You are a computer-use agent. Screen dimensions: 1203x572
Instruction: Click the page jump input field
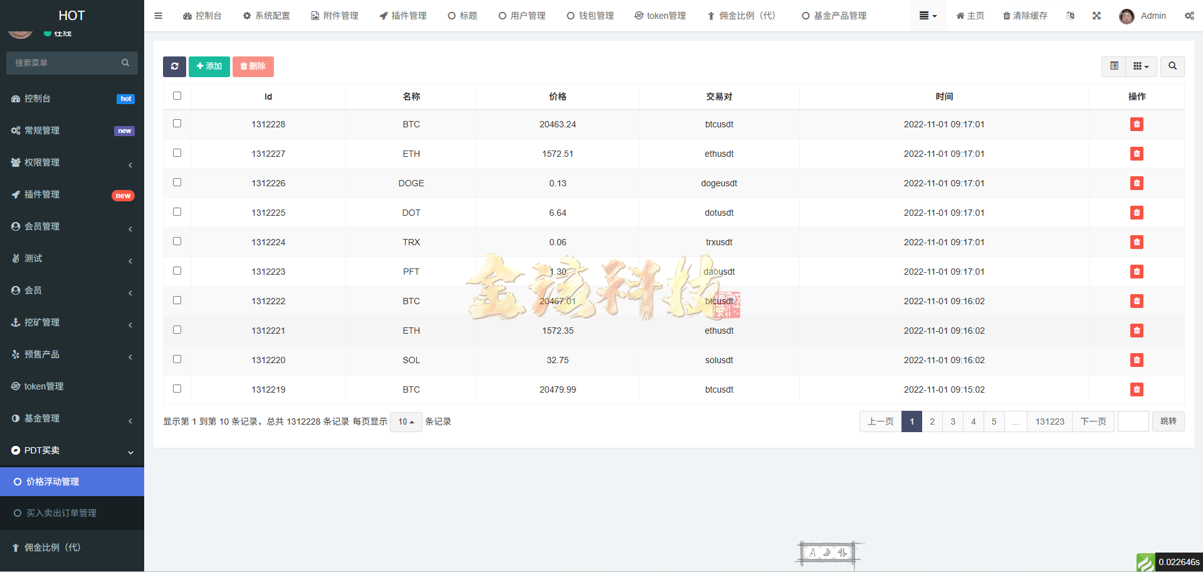tap(1132, 421)
